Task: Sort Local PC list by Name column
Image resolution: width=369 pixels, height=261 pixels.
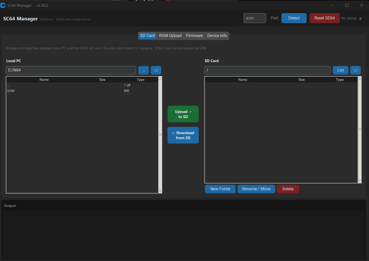Action: 44,80
